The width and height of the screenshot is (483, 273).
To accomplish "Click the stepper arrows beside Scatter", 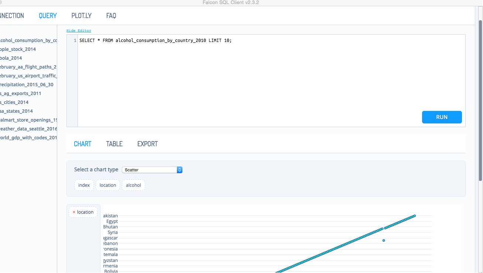I will click(179, 170).
